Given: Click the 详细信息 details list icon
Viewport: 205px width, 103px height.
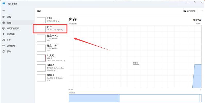Looking at the screenshot, I should click(4, 46).
